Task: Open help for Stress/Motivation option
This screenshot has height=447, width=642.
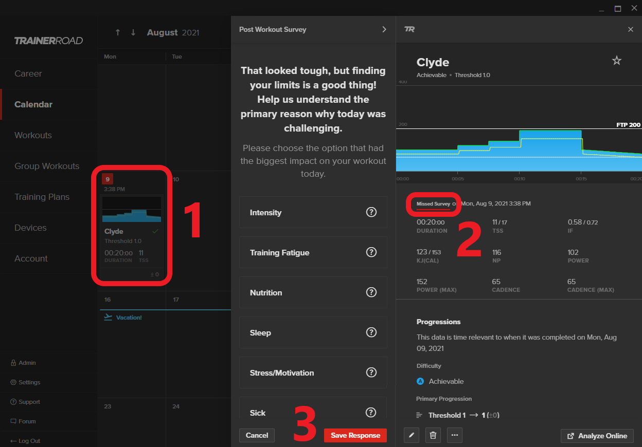Action: pyautogui.click(x=371, y=372)
